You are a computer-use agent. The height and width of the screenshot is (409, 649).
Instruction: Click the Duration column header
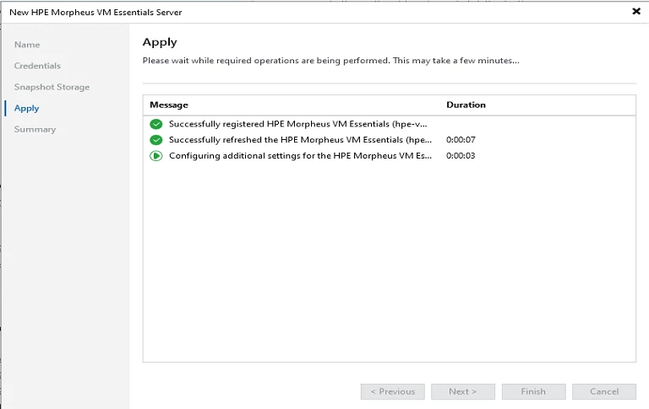(466, 105)
